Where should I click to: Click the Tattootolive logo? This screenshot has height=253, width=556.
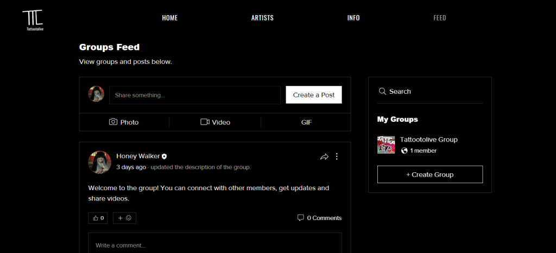pos(34,20)
